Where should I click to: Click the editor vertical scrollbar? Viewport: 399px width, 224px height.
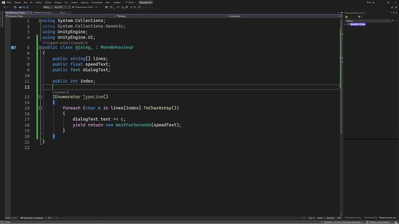341,117
